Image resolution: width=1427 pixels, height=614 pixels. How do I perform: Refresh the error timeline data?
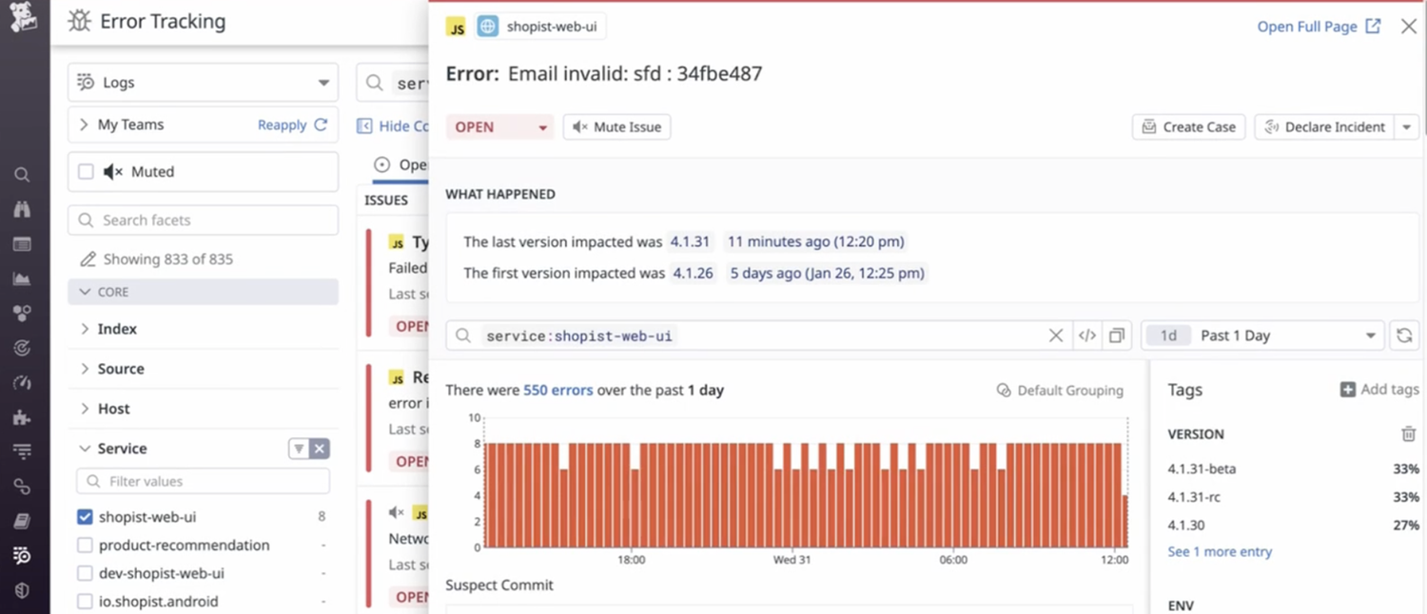pyautogui.click(x=1404, y=336)
